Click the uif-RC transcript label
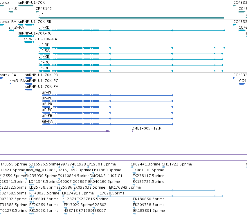The height and width of the screenshot is (215, 247). (x=44, y=62)
